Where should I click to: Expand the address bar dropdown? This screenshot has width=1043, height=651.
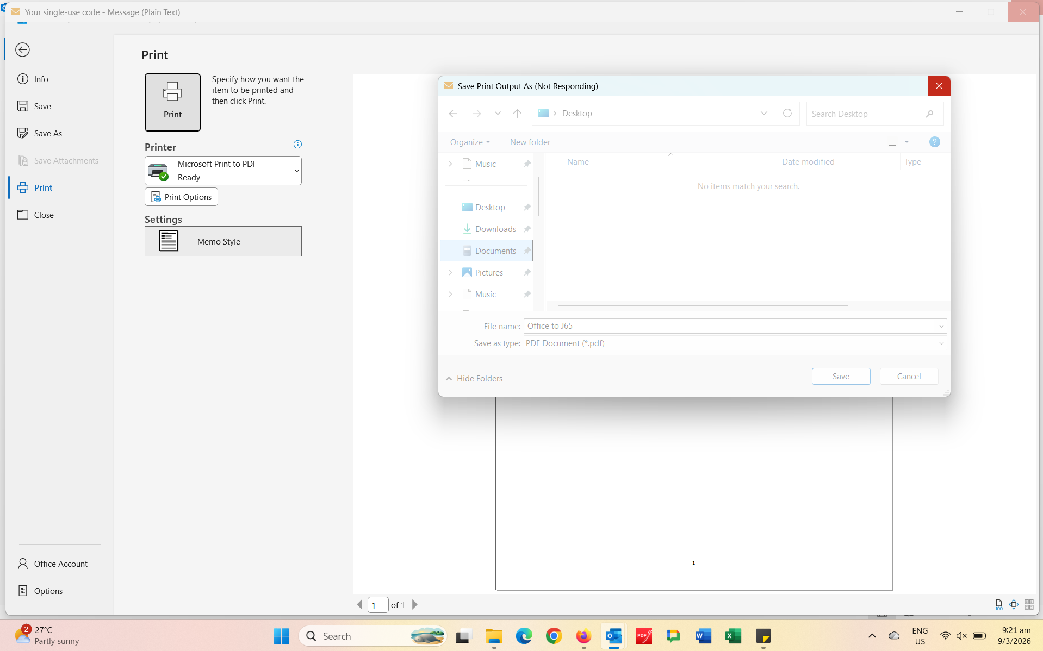[x=764, y=114]
